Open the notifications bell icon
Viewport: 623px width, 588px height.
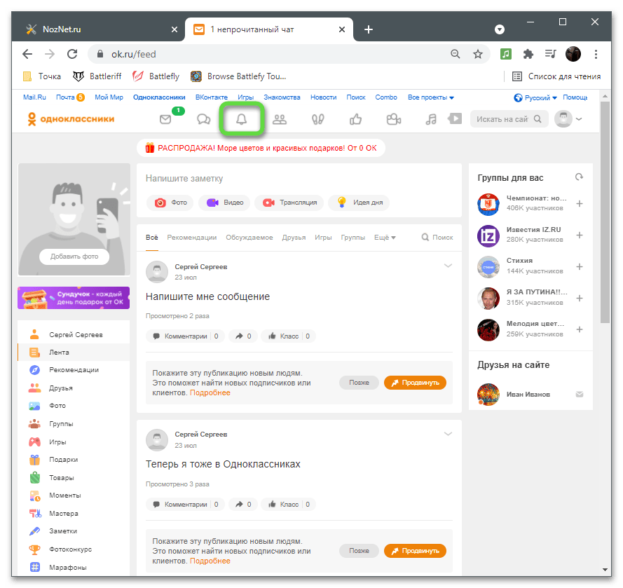(242, 119)
